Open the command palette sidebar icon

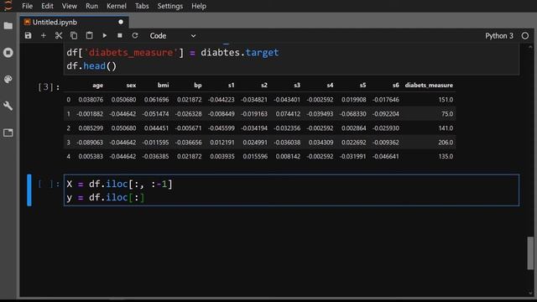tap(8, 79)
